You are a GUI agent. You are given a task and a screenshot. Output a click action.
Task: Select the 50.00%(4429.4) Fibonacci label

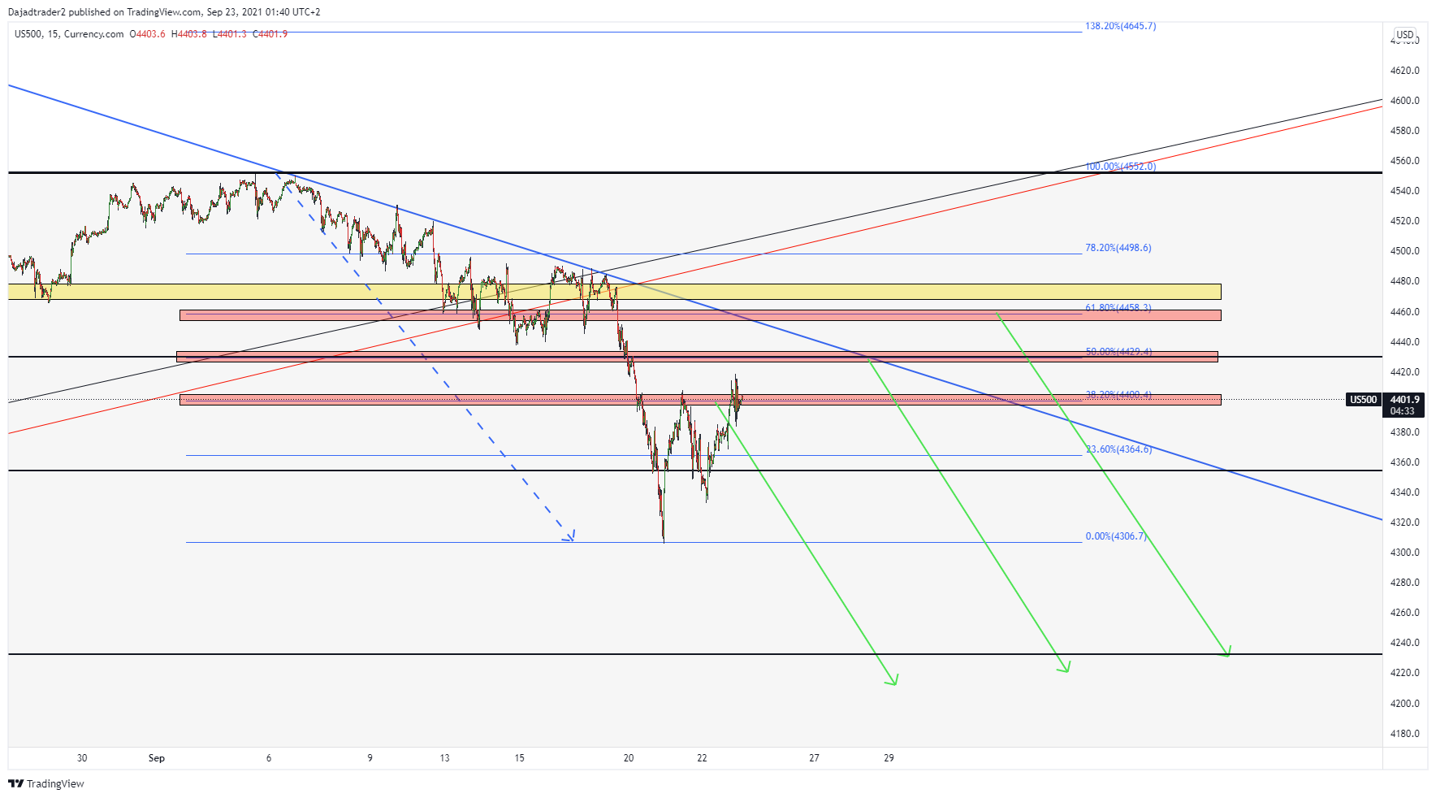(1118, 352)
